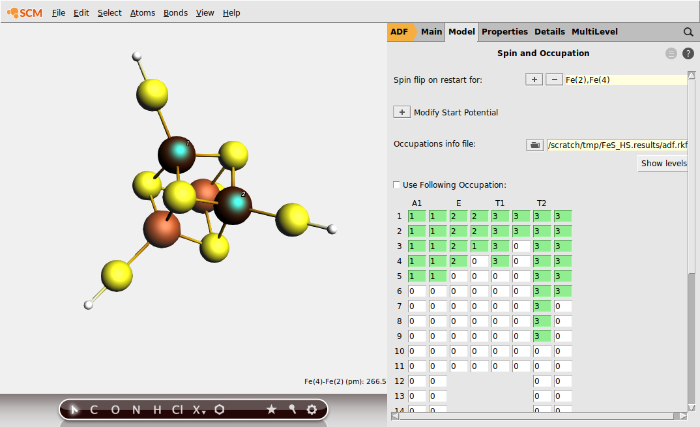Click the Show levels button
The image size is (700, 427).
pyautogui.click(x=663, y=163)
